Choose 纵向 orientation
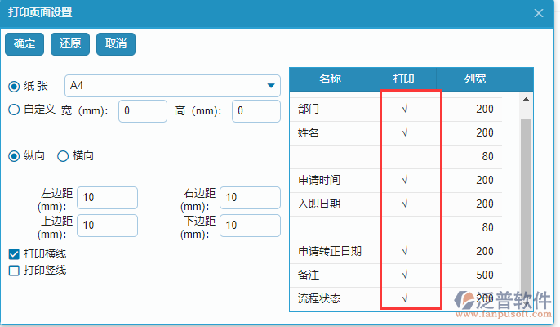The image size is (560, 327). click(14, 156)
